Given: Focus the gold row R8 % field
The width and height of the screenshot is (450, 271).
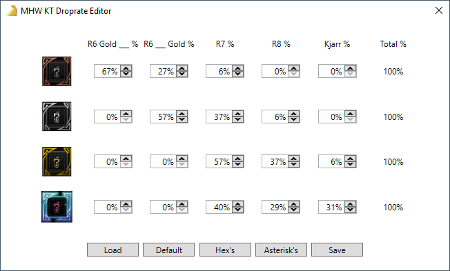Looking at the screenshot, I should coord(275,161).
